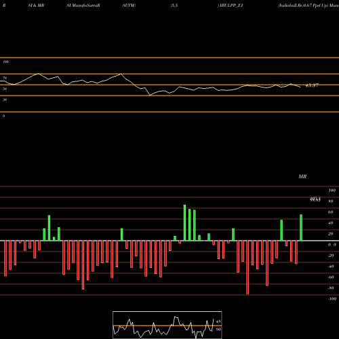Screen dimensions: 339x339
Task: Click the 'SI(TM)' header text
Action: click(129, 5)
